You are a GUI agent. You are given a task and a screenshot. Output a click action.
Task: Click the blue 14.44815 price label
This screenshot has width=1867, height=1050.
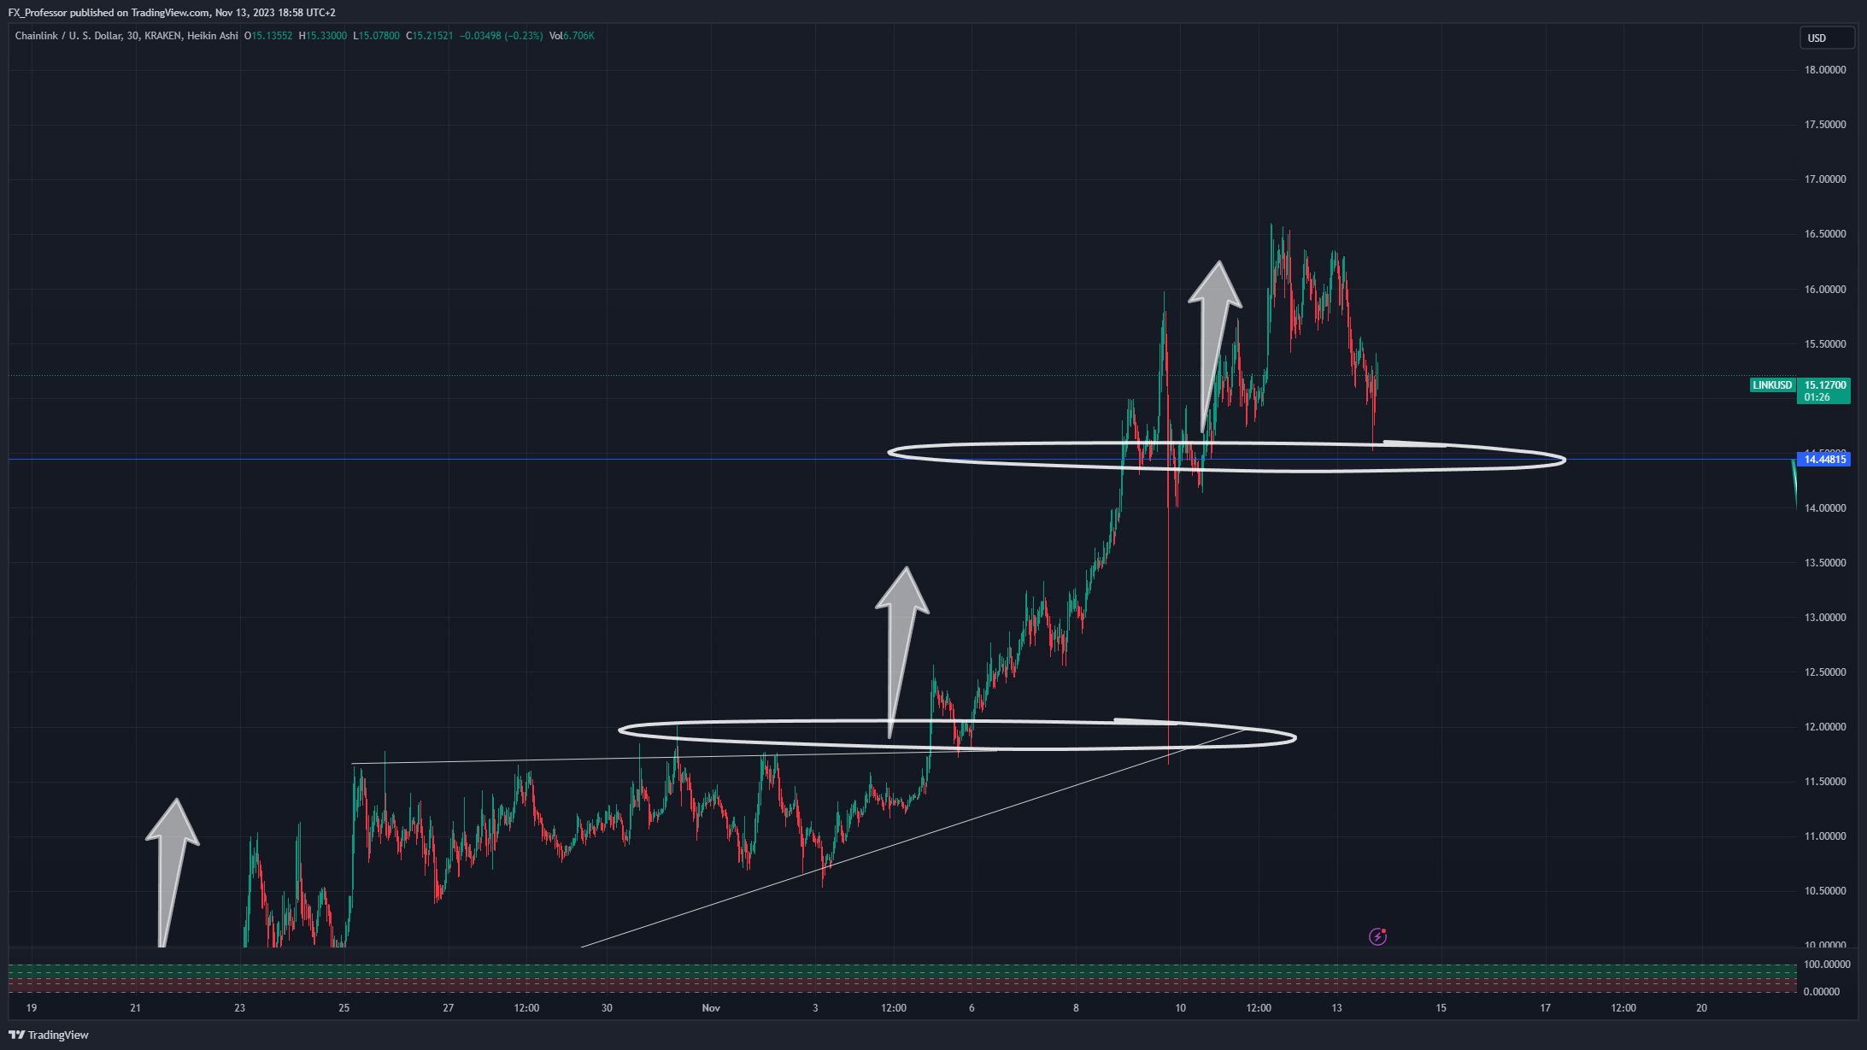[1824, 460]
